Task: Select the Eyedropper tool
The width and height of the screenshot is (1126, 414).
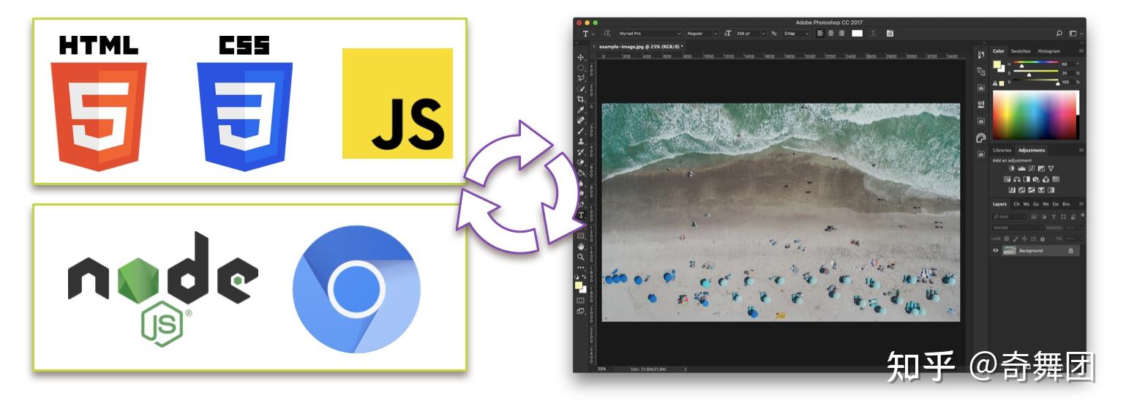Action: click(x=581, y=110)
